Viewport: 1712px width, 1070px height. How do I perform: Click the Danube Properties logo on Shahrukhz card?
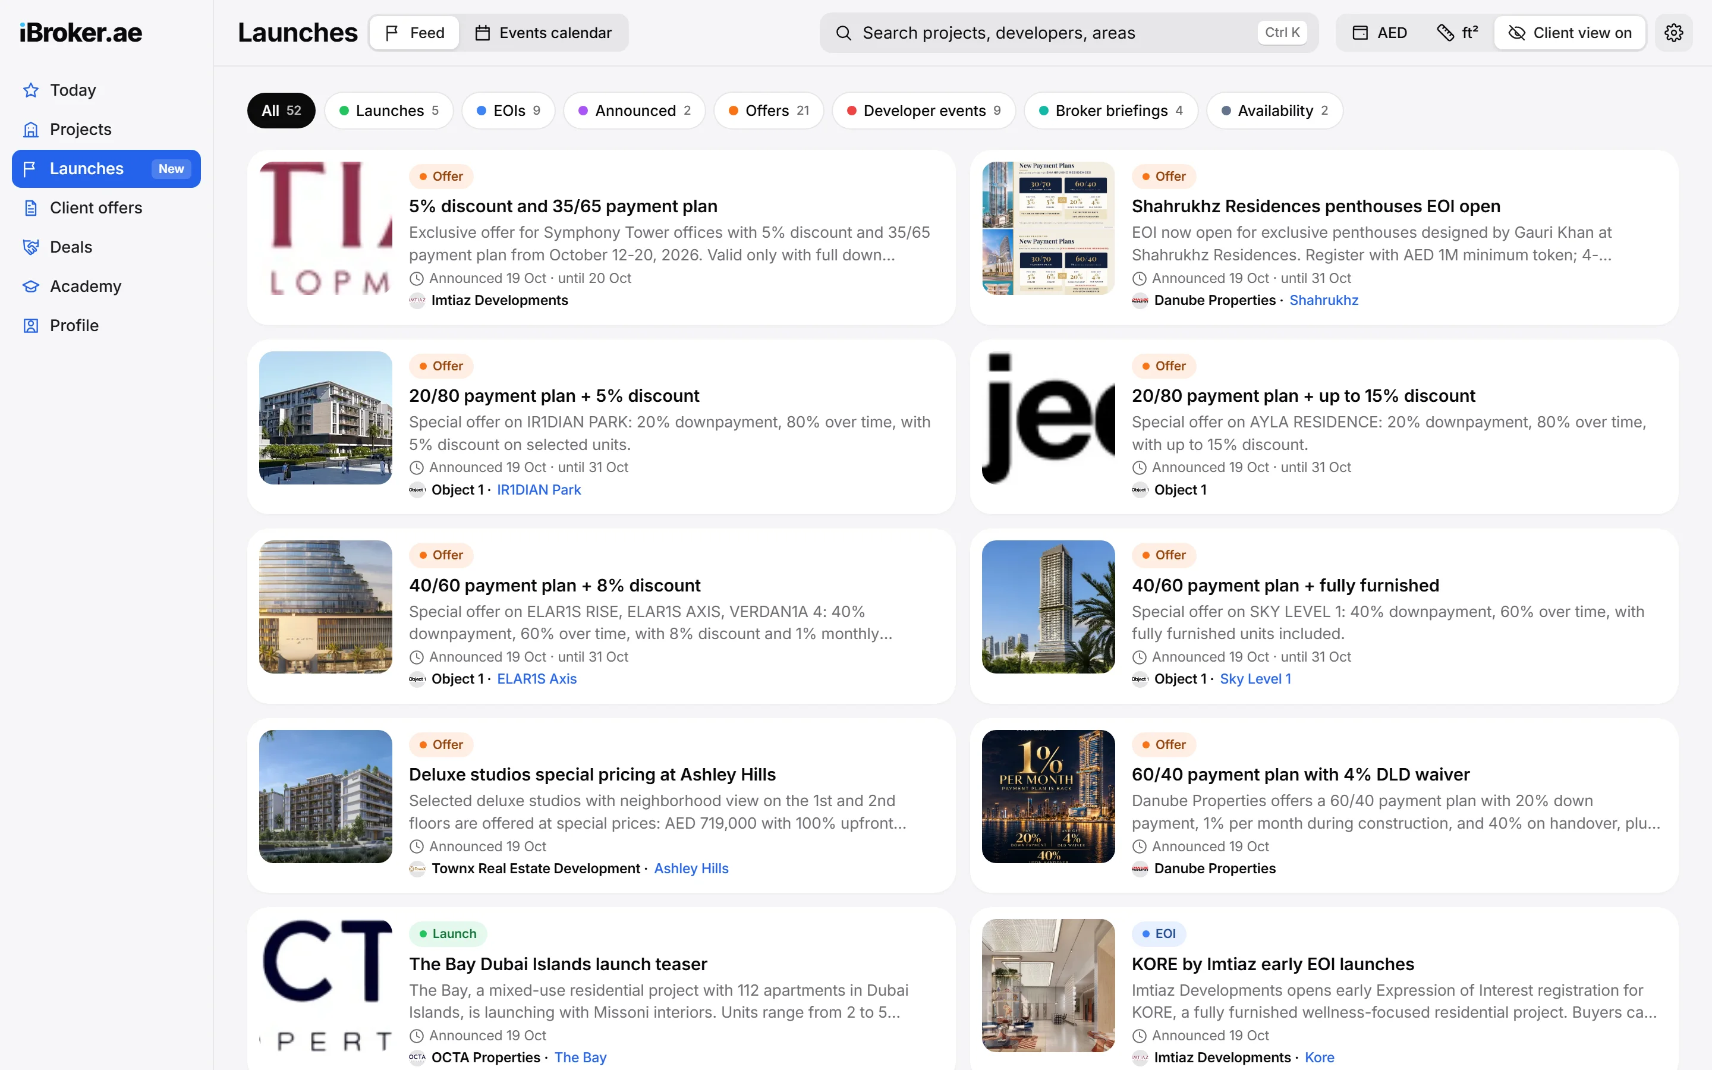(1140, 300)
